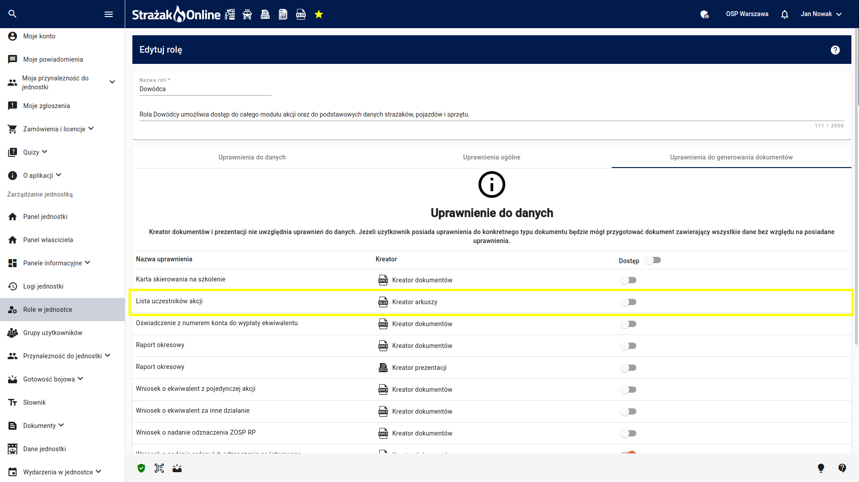This screenshot has width=859, height=482.
Task: Toggle access for Oświadczenie z numerem konta
Action: pos(628,324)
